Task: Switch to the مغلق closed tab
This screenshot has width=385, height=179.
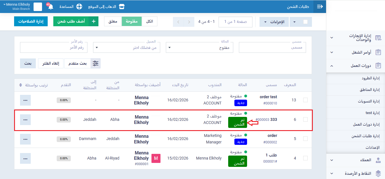Action: pyautogui.click(x=113, y=21)
